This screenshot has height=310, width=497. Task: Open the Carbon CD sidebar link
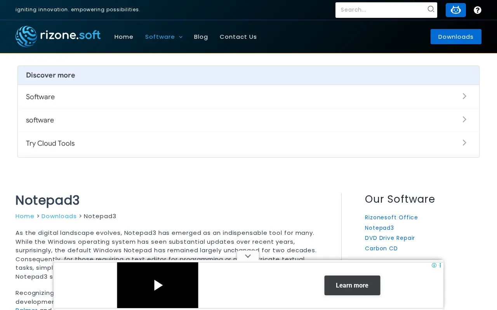(x=381, y=248)
